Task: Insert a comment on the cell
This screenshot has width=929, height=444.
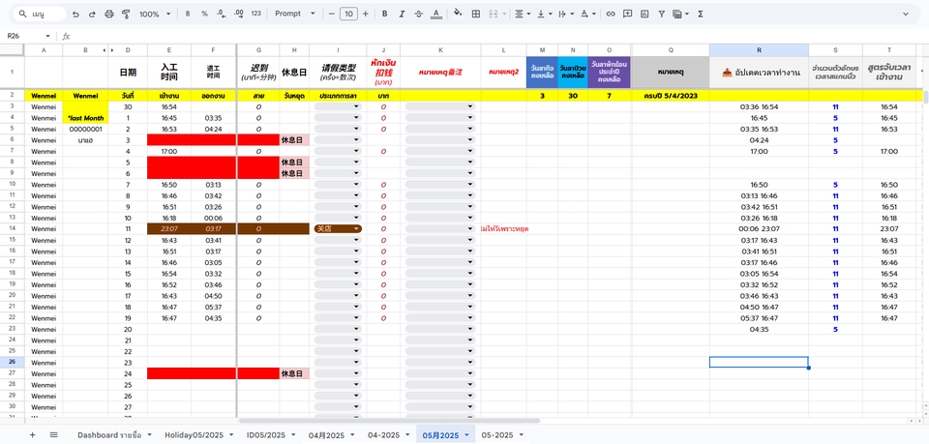Action: coord(627,14)
